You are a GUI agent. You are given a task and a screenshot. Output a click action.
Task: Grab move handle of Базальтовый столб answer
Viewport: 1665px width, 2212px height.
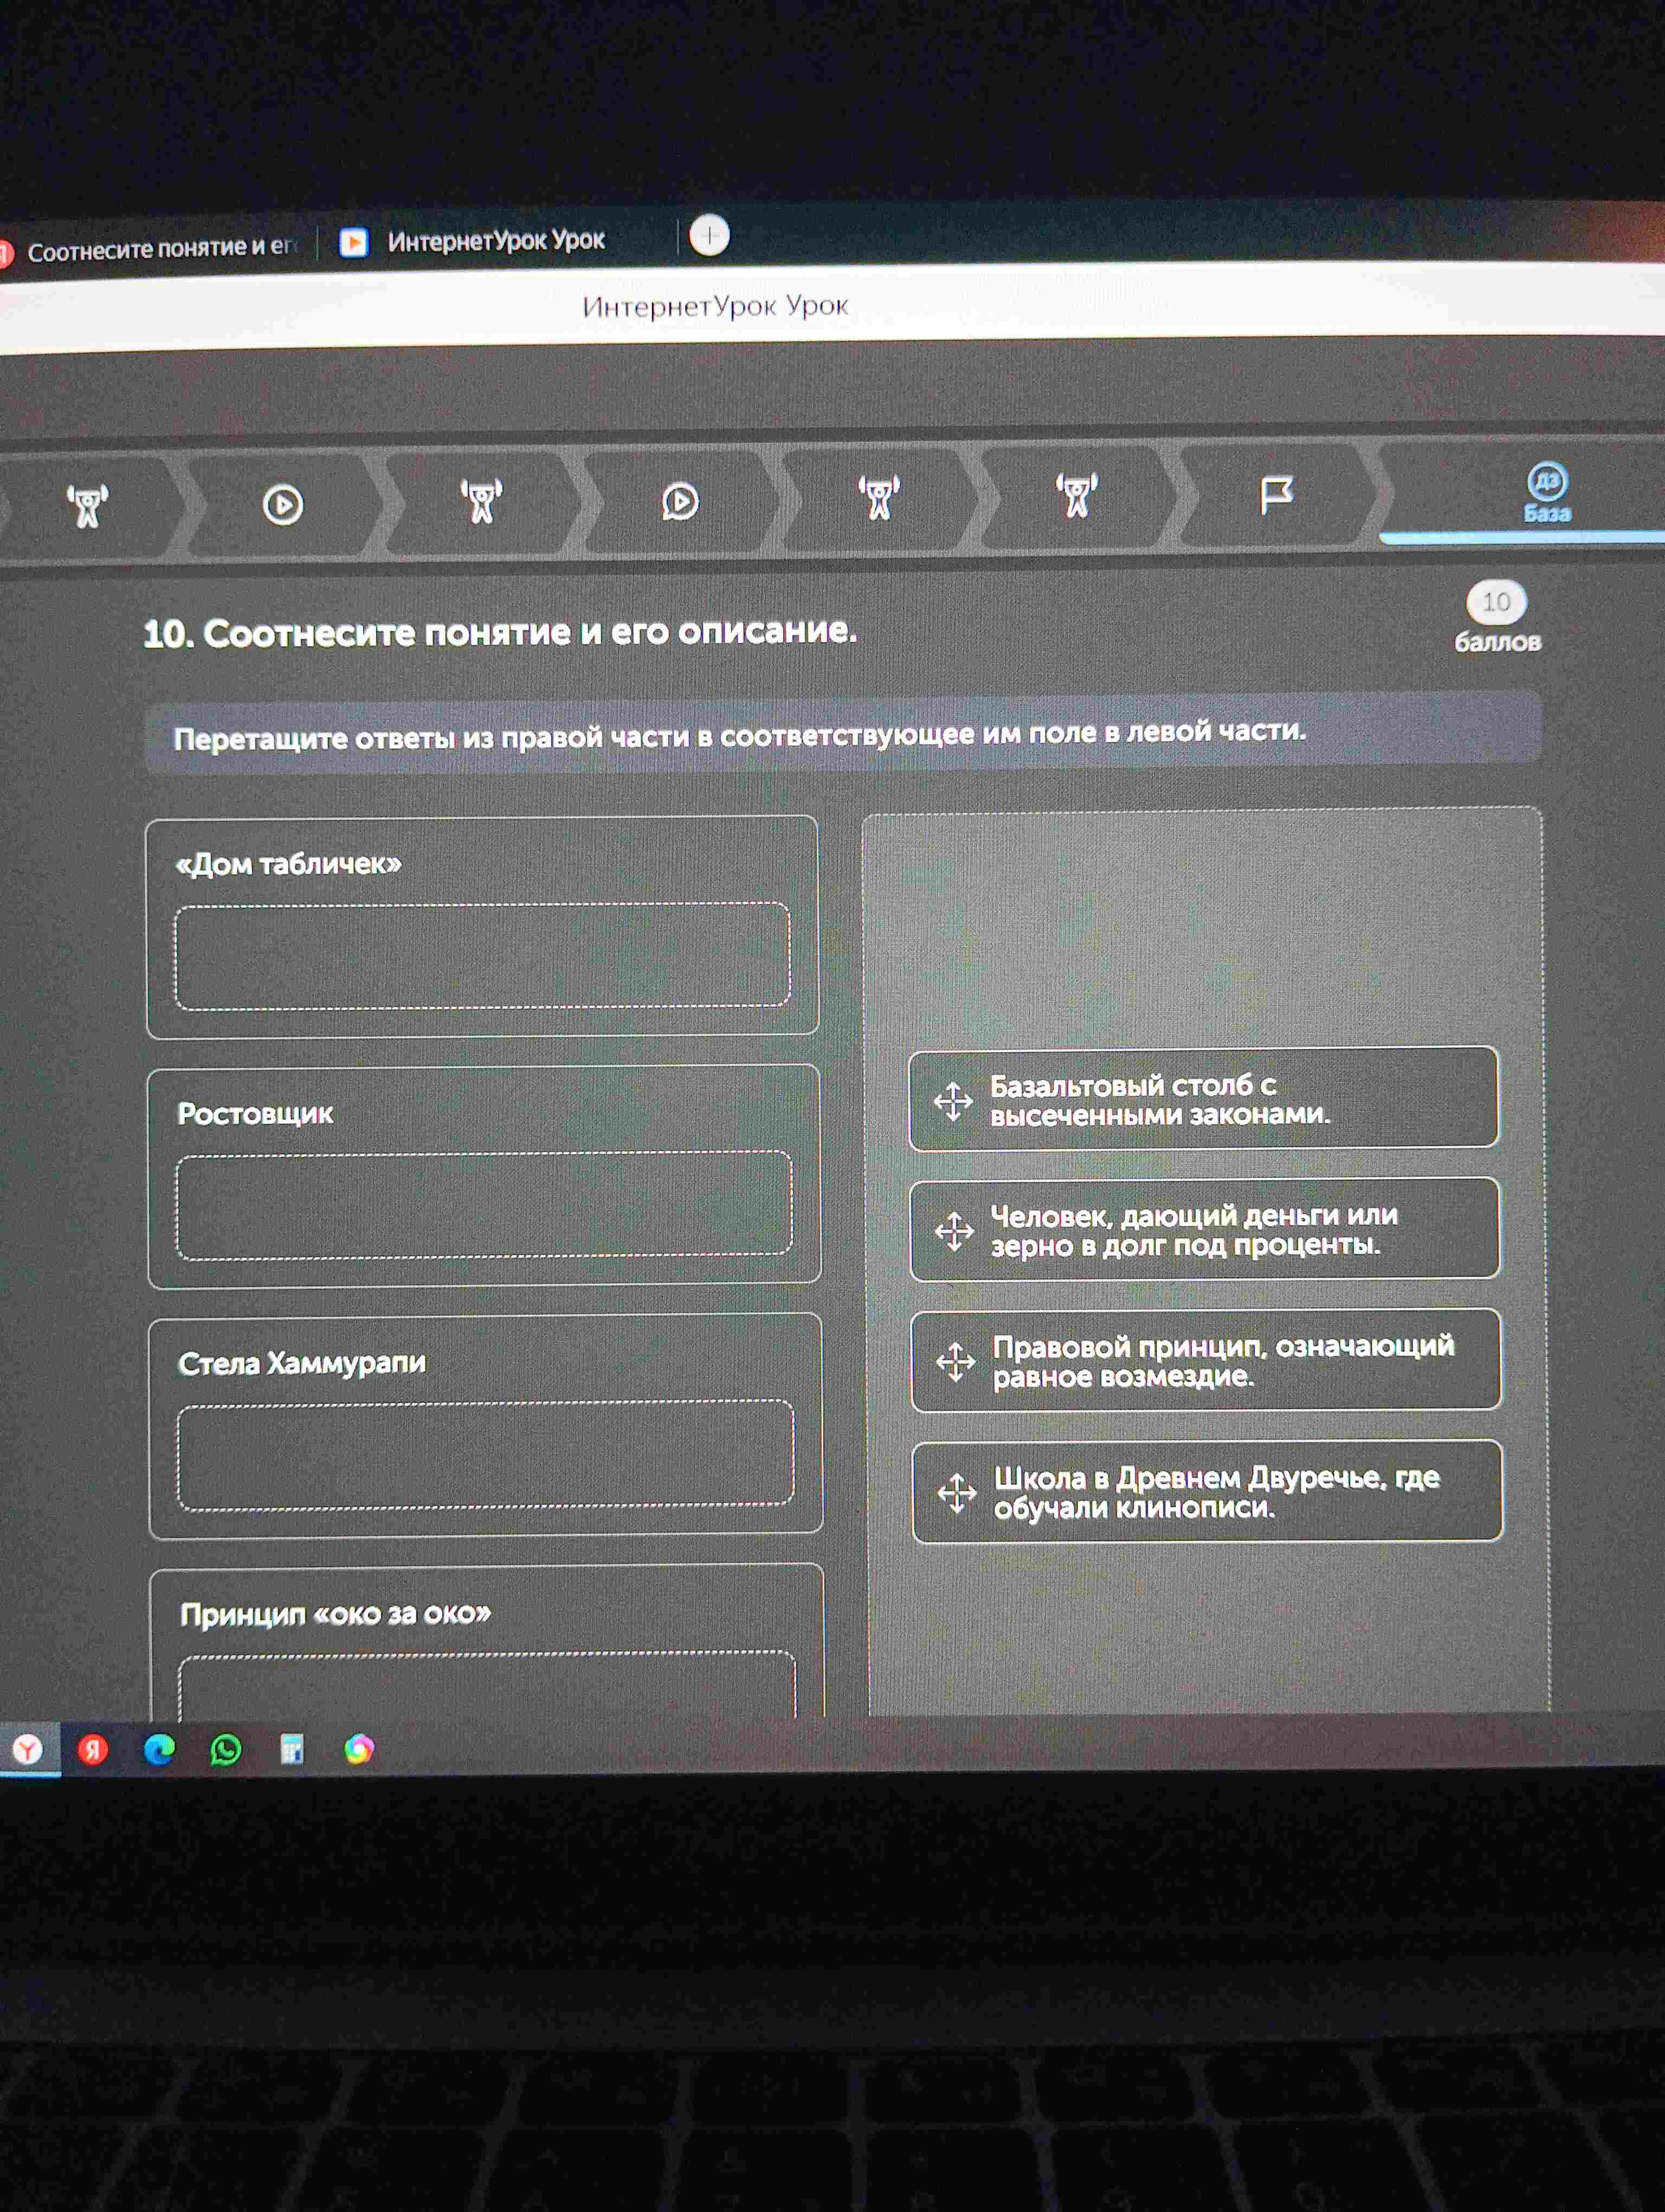pos(952,1101)
